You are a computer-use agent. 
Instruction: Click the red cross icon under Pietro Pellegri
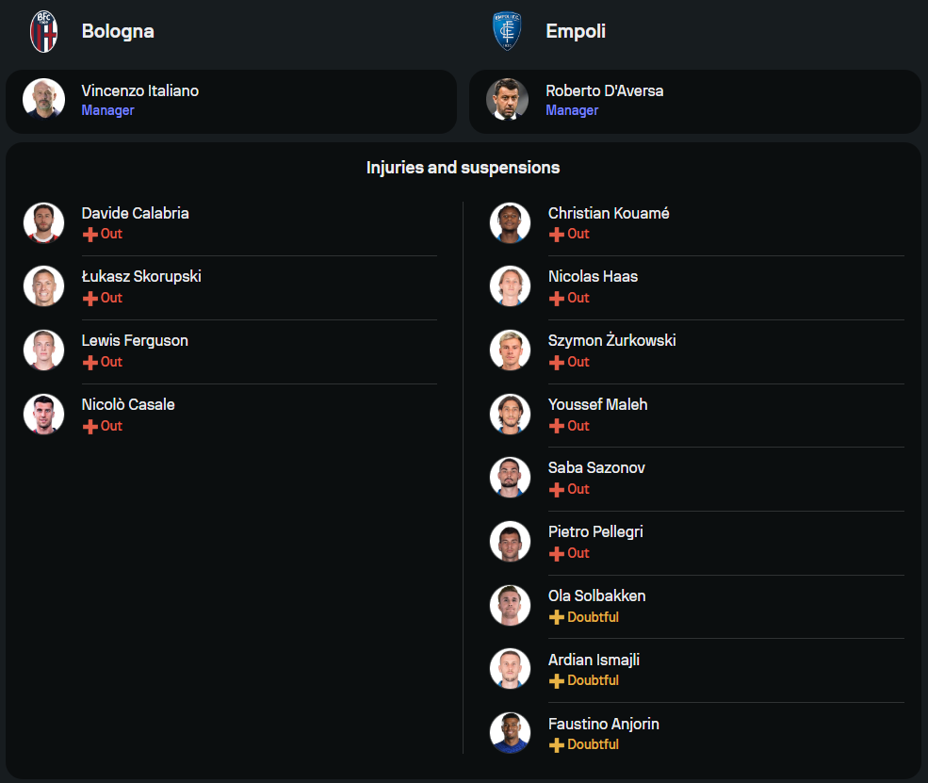tap(557, 554)
